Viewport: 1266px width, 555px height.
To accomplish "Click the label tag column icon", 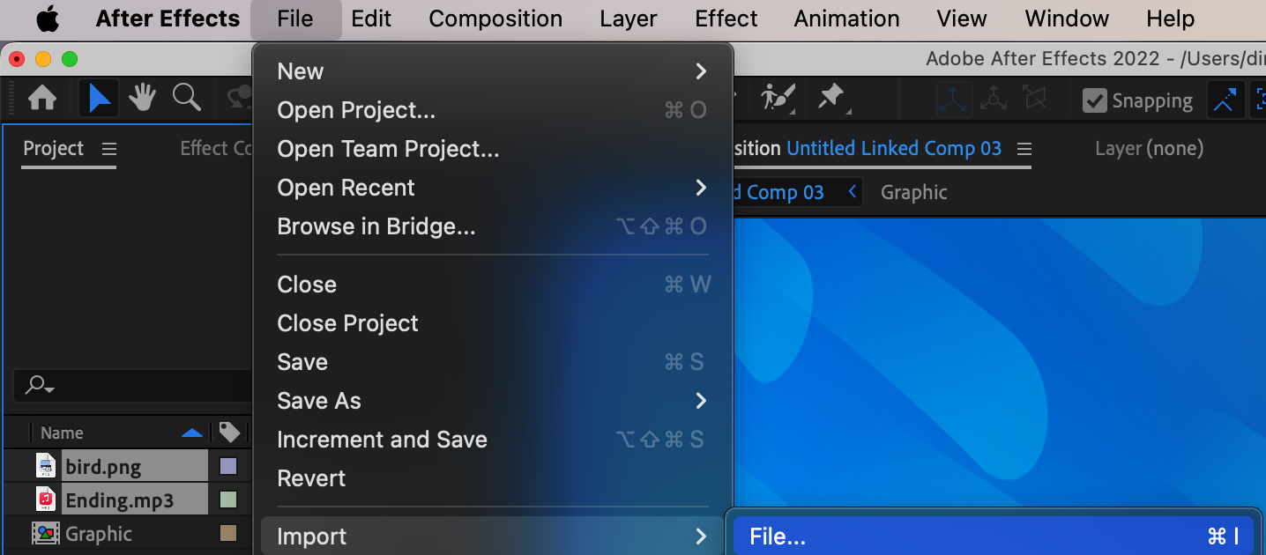I will pos(229,433).
